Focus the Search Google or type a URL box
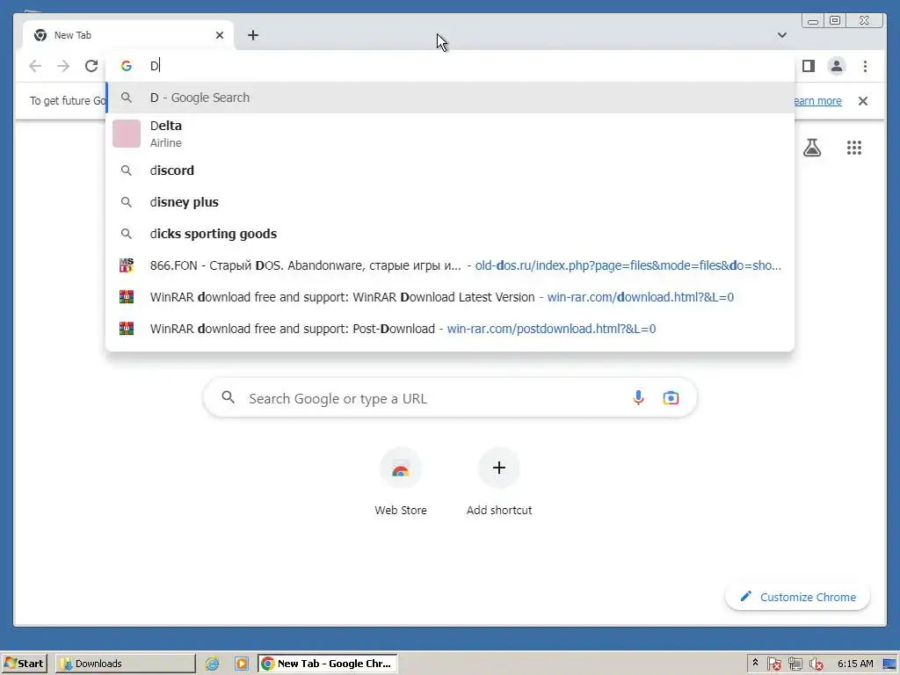Screen dimensions: 900x675 [x=450, y=398]
